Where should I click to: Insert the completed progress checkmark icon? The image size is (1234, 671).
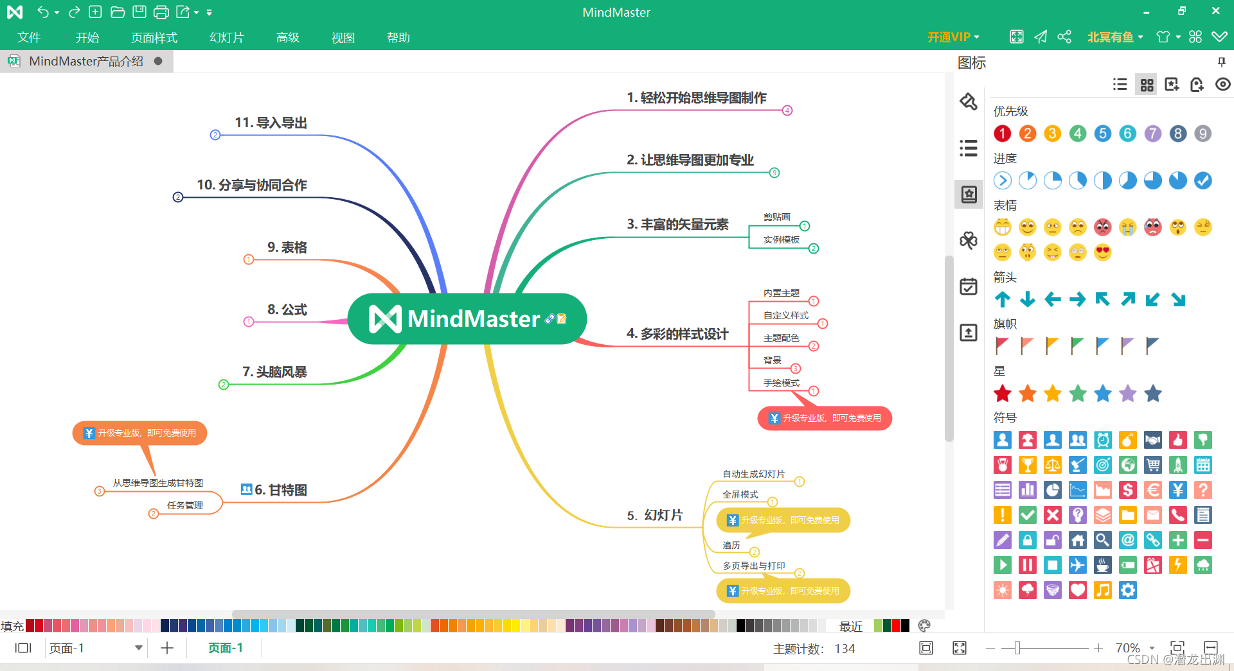[1203, 180]
